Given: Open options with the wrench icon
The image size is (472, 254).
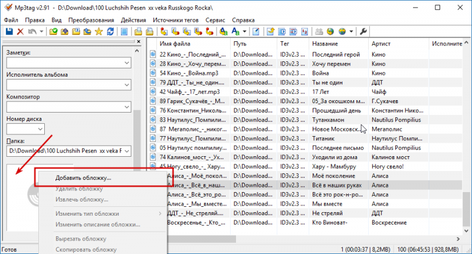Looking at the screenshot, I should coord(363,31).
